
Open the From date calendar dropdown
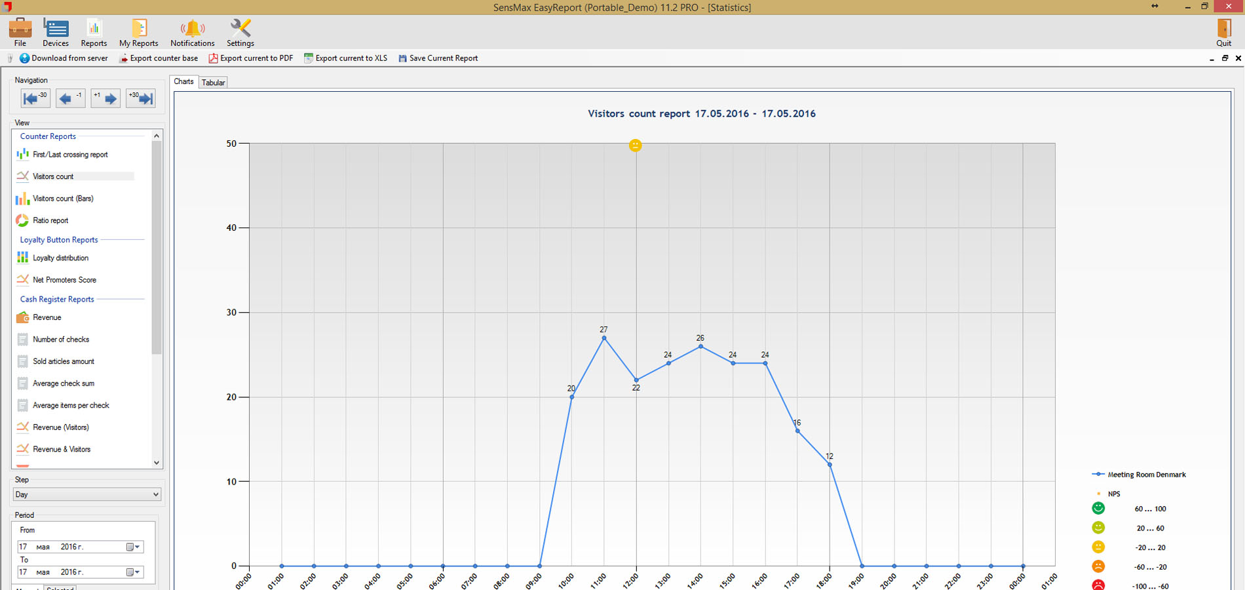134,547
